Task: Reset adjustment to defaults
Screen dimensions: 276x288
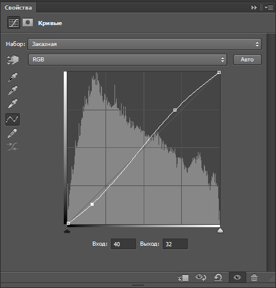Action: pos(218,277)
